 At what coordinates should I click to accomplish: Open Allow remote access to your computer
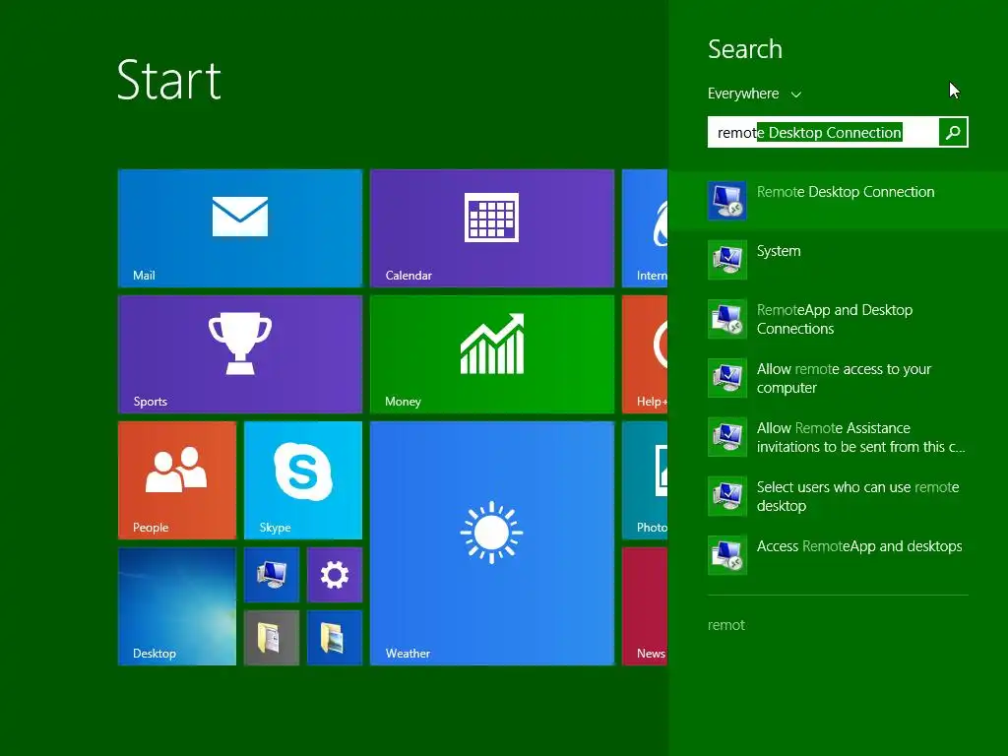tap(844, 378)
